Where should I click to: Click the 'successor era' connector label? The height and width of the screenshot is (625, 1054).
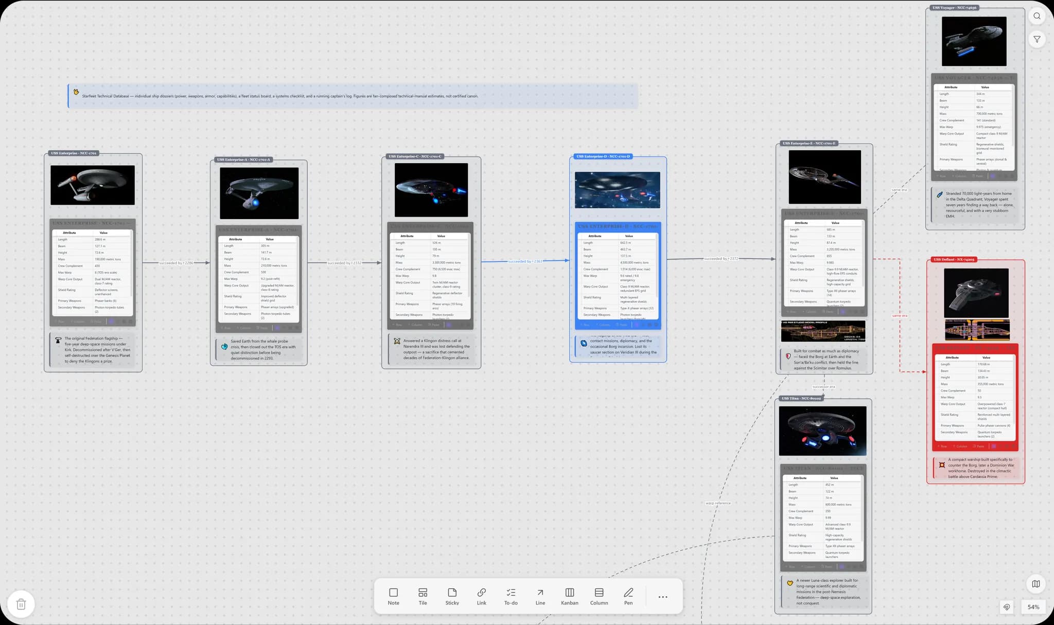click(x=823, y=387)
